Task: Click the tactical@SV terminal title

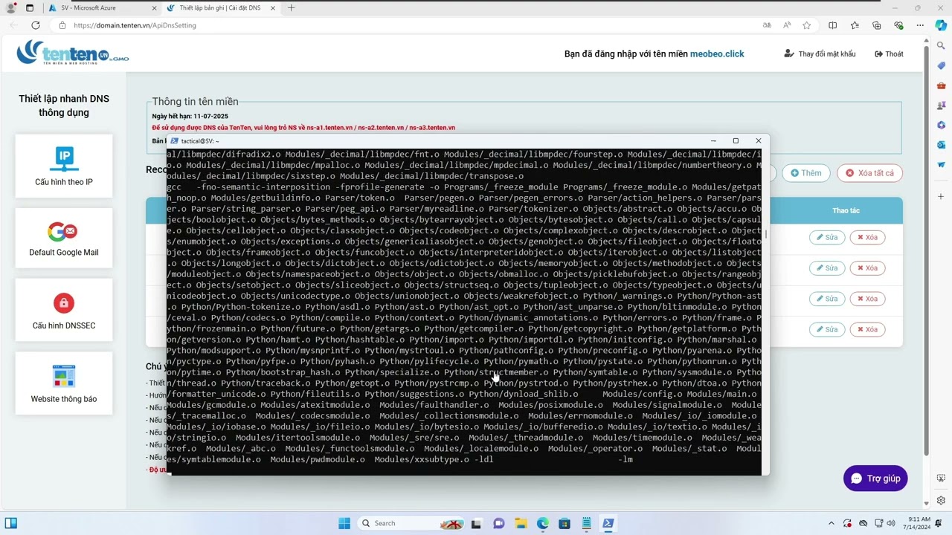Action: [200, 140]
